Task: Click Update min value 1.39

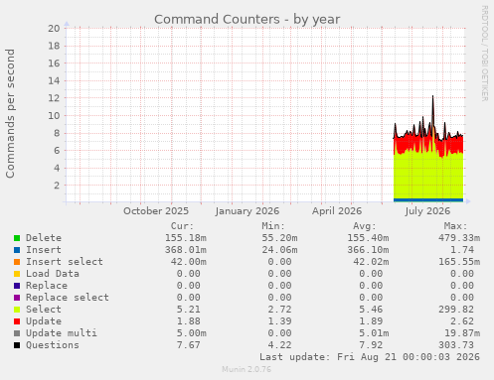Action: pos(279,321)
